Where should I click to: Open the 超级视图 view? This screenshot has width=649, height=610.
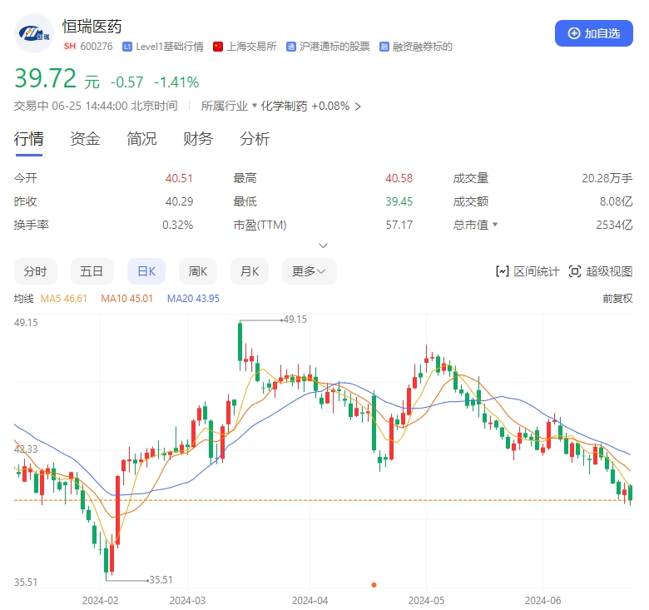tap(601, 271)
